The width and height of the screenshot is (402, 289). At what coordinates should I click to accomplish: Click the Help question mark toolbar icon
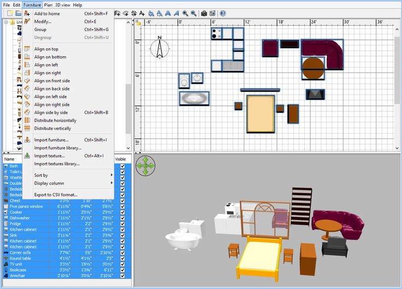[x=223, y=13]
